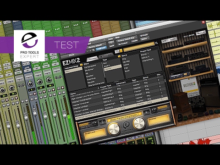Click the EZmix search input field
220x165 pixels.
[x=139, y=47]
